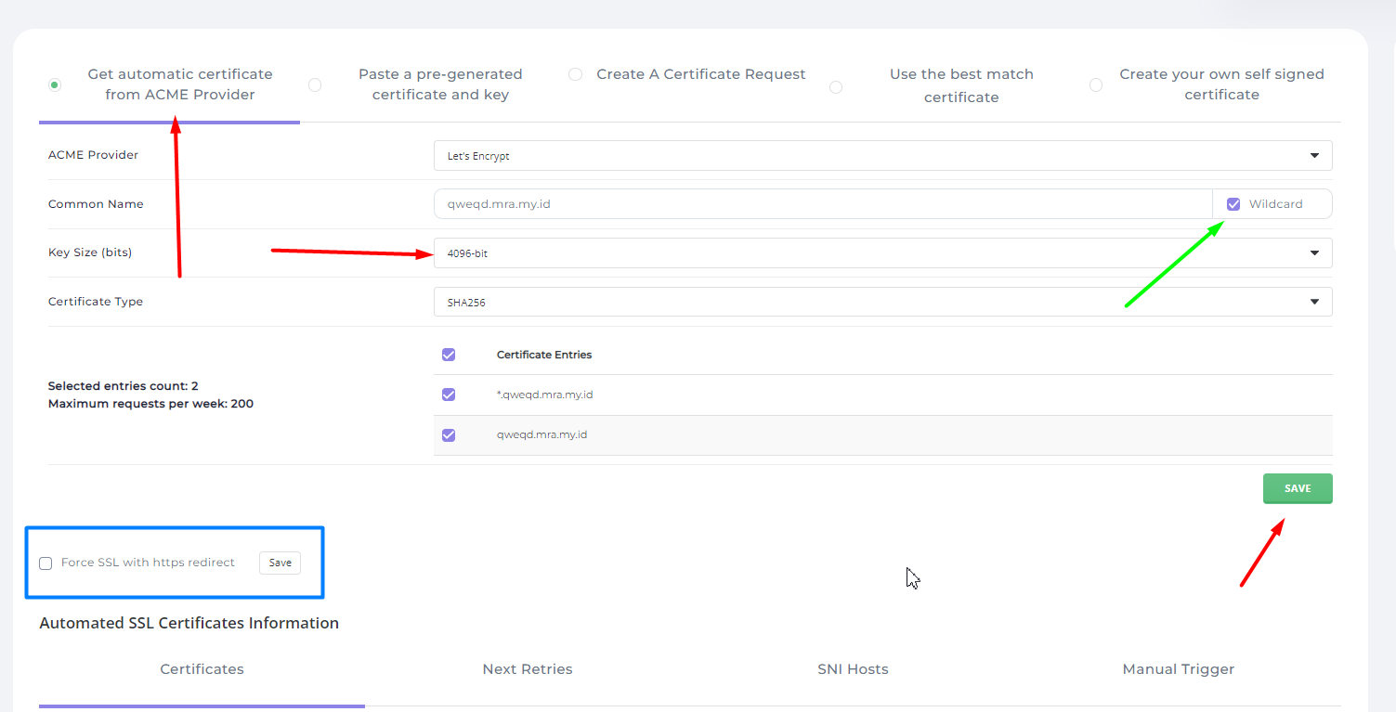Select Create A Certificate Request radio

click(576, 74)
